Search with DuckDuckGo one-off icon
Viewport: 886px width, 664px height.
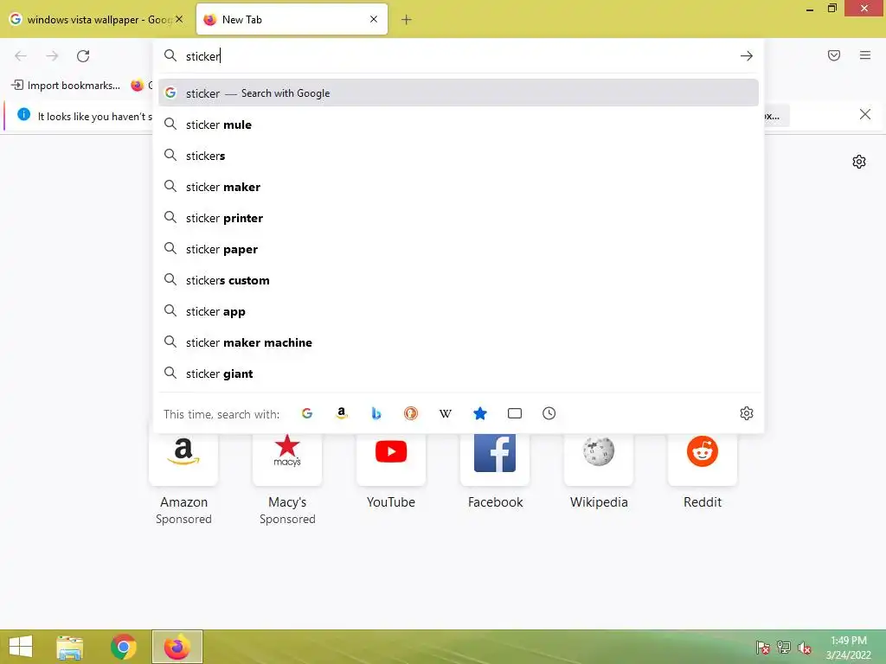coord(411,413)
